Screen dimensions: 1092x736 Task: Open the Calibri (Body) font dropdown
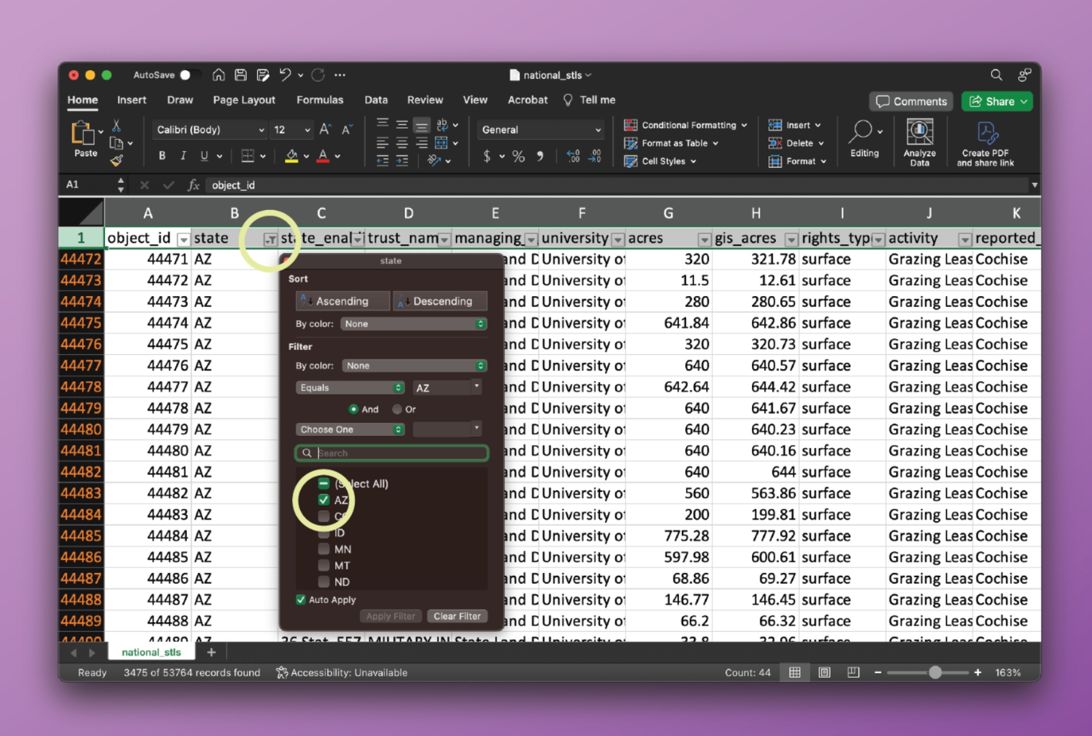coord(210,130)
